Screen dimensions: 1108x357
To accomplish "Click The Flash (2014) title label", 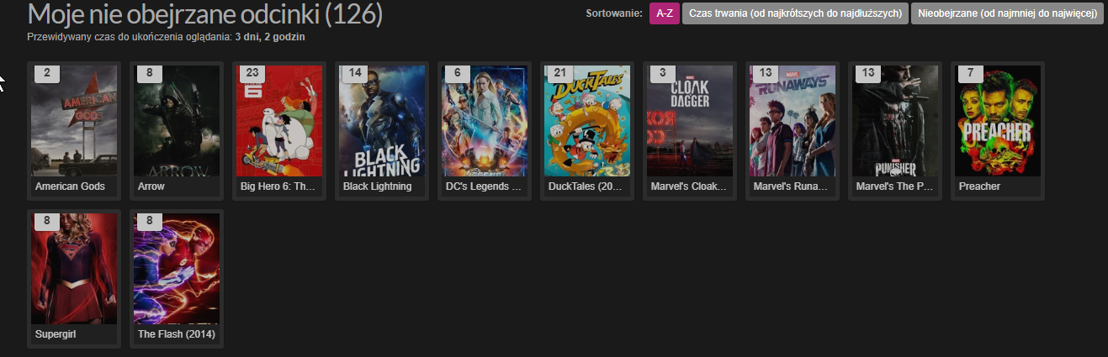I will pos(177,335).
